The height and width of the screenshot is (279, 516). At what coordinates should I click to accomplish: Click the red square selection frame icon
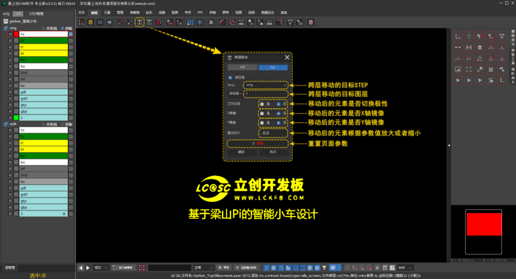pos(142,268)
